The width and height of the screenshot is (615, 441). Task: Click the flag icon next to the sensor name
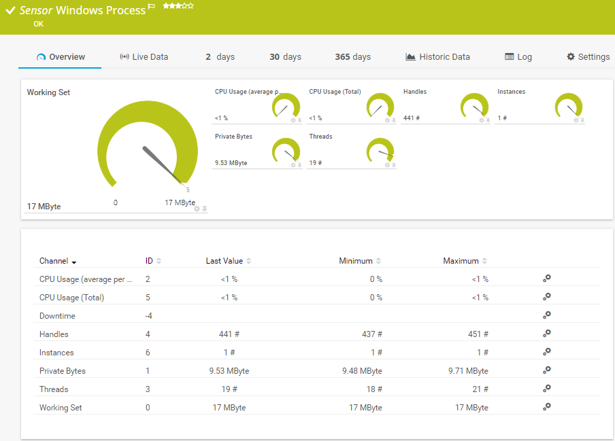point(152,7)
